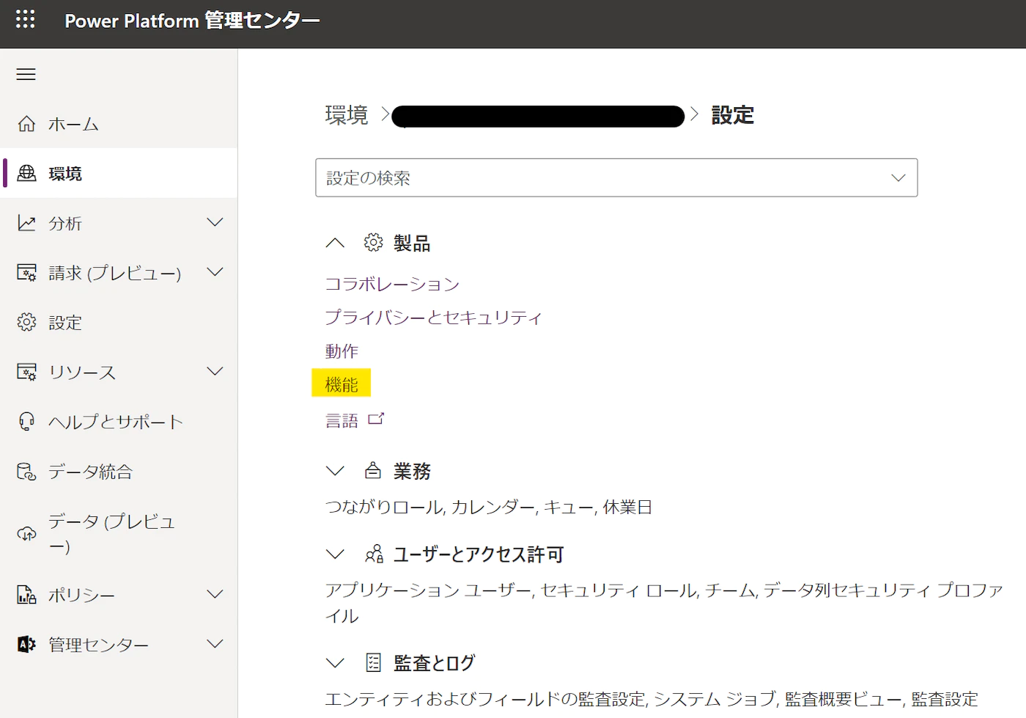Click the エンティティおよびフィールドの監査設定 summary text

[652, 699]
